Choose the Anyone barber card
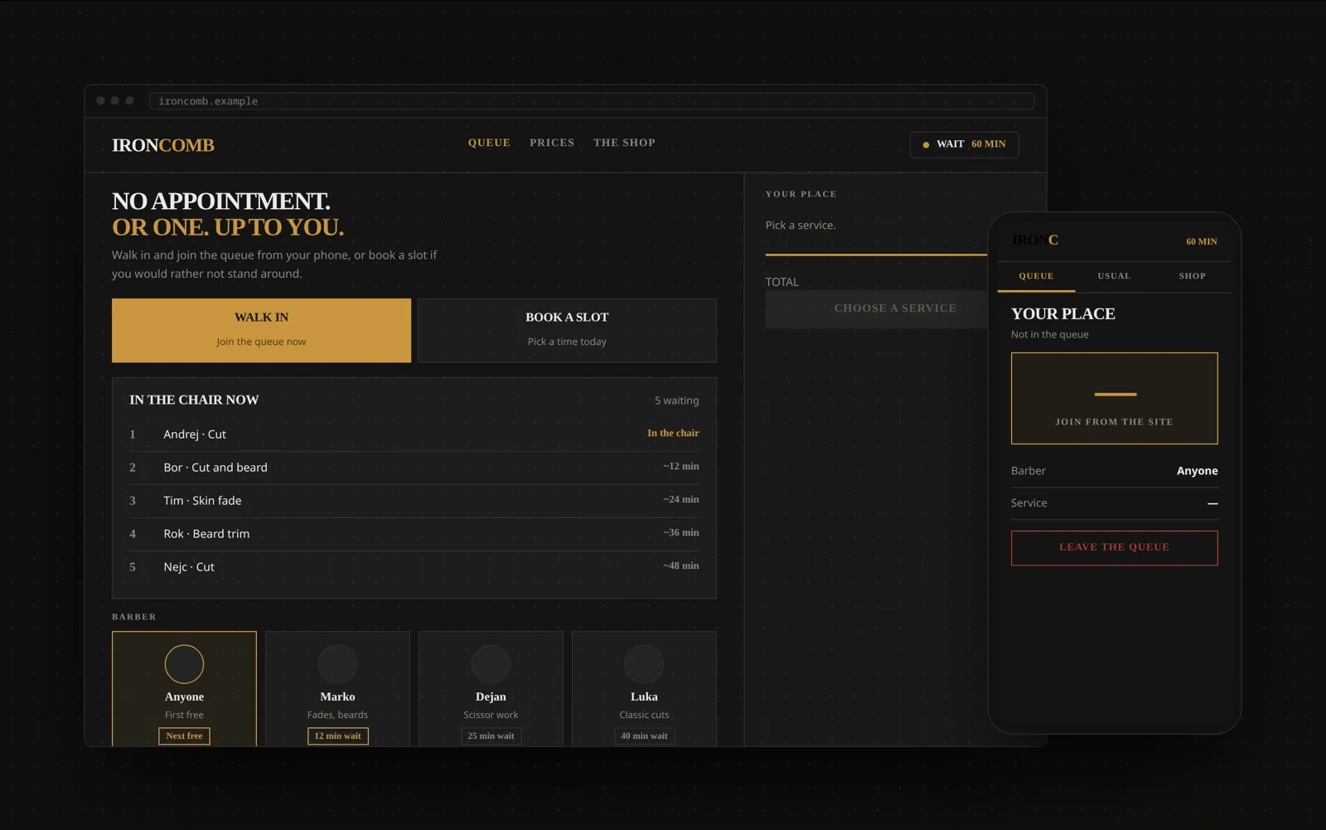This screenshot has height=830, width=1326. tap(184, 689)
